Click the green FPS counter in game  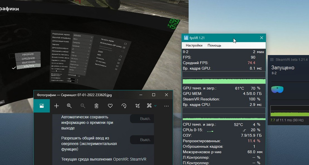coord(173,24)
